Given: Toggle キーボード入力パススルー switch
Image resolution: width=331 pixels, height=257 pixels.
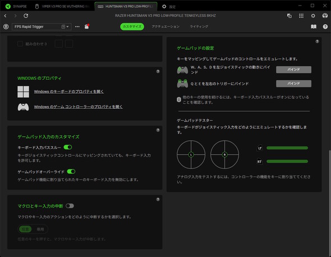Looking at the screenshot, I should pyautogui.click(x=68, y=147).
